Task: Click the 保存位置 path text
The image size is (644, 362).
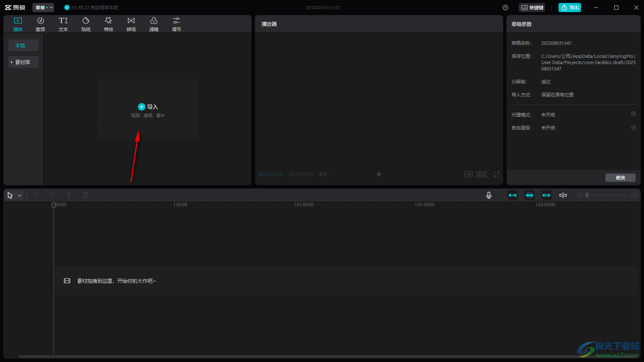Action: tap(588, 62)
